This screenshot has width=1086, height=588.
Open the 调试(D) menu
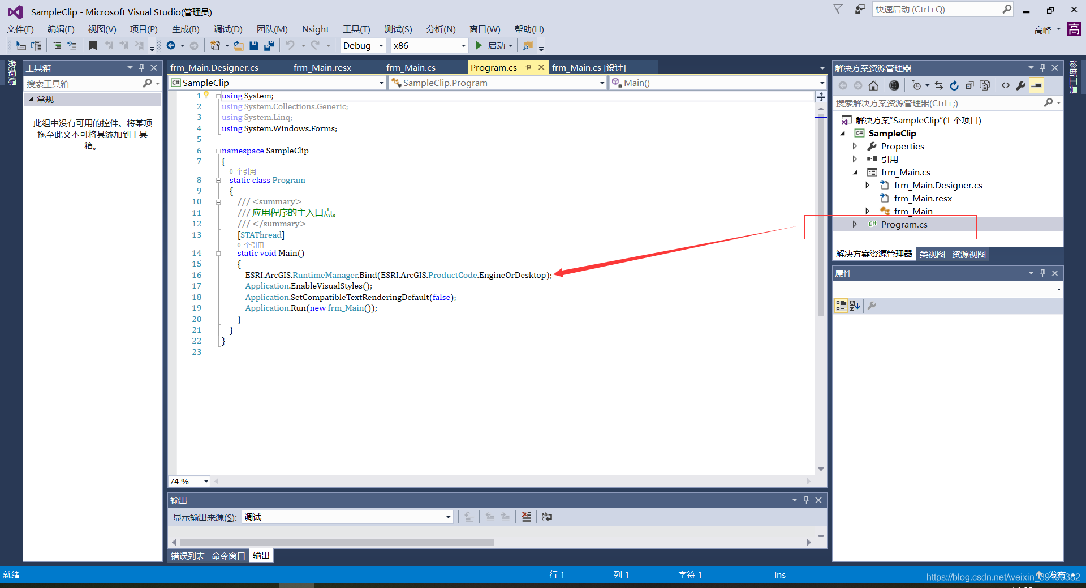point(228,29)
